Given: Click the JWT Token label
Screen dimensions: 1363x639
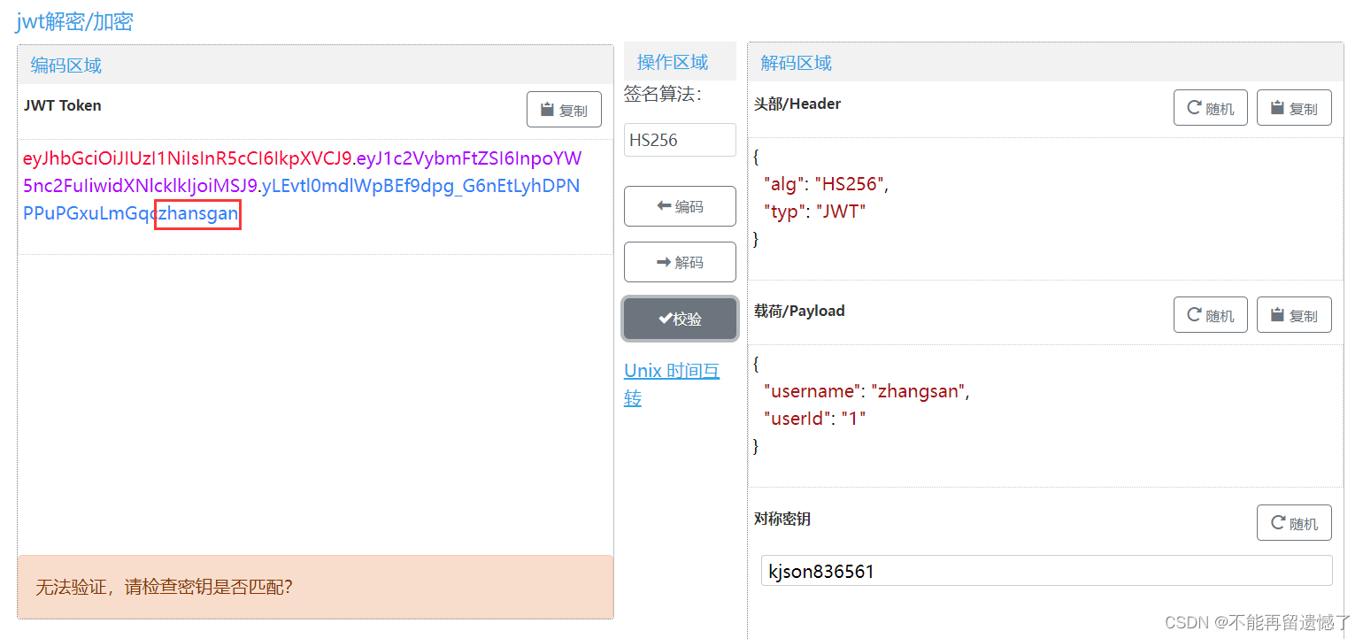Looking at the screenshot, I should click(63, 105).
